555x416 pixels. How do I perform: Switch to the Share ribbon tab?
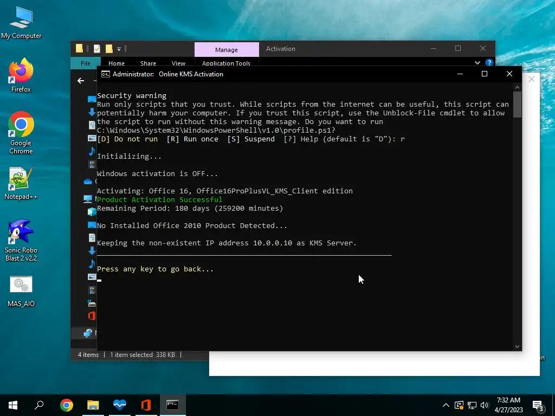point(148,63)
